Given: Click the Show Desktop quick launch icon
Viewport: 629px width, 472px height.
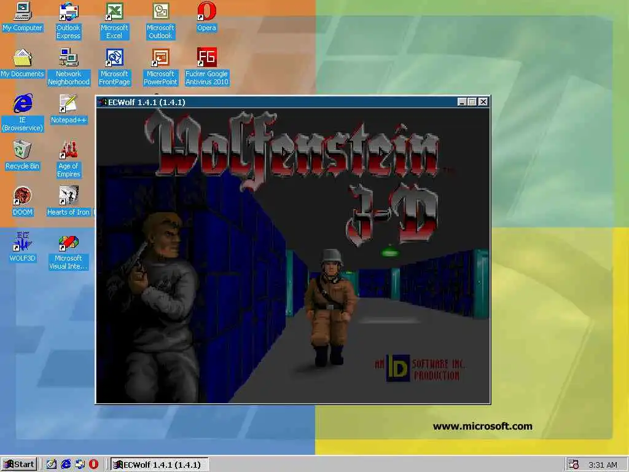Looking at the screenshot, I should pos(52,465).
